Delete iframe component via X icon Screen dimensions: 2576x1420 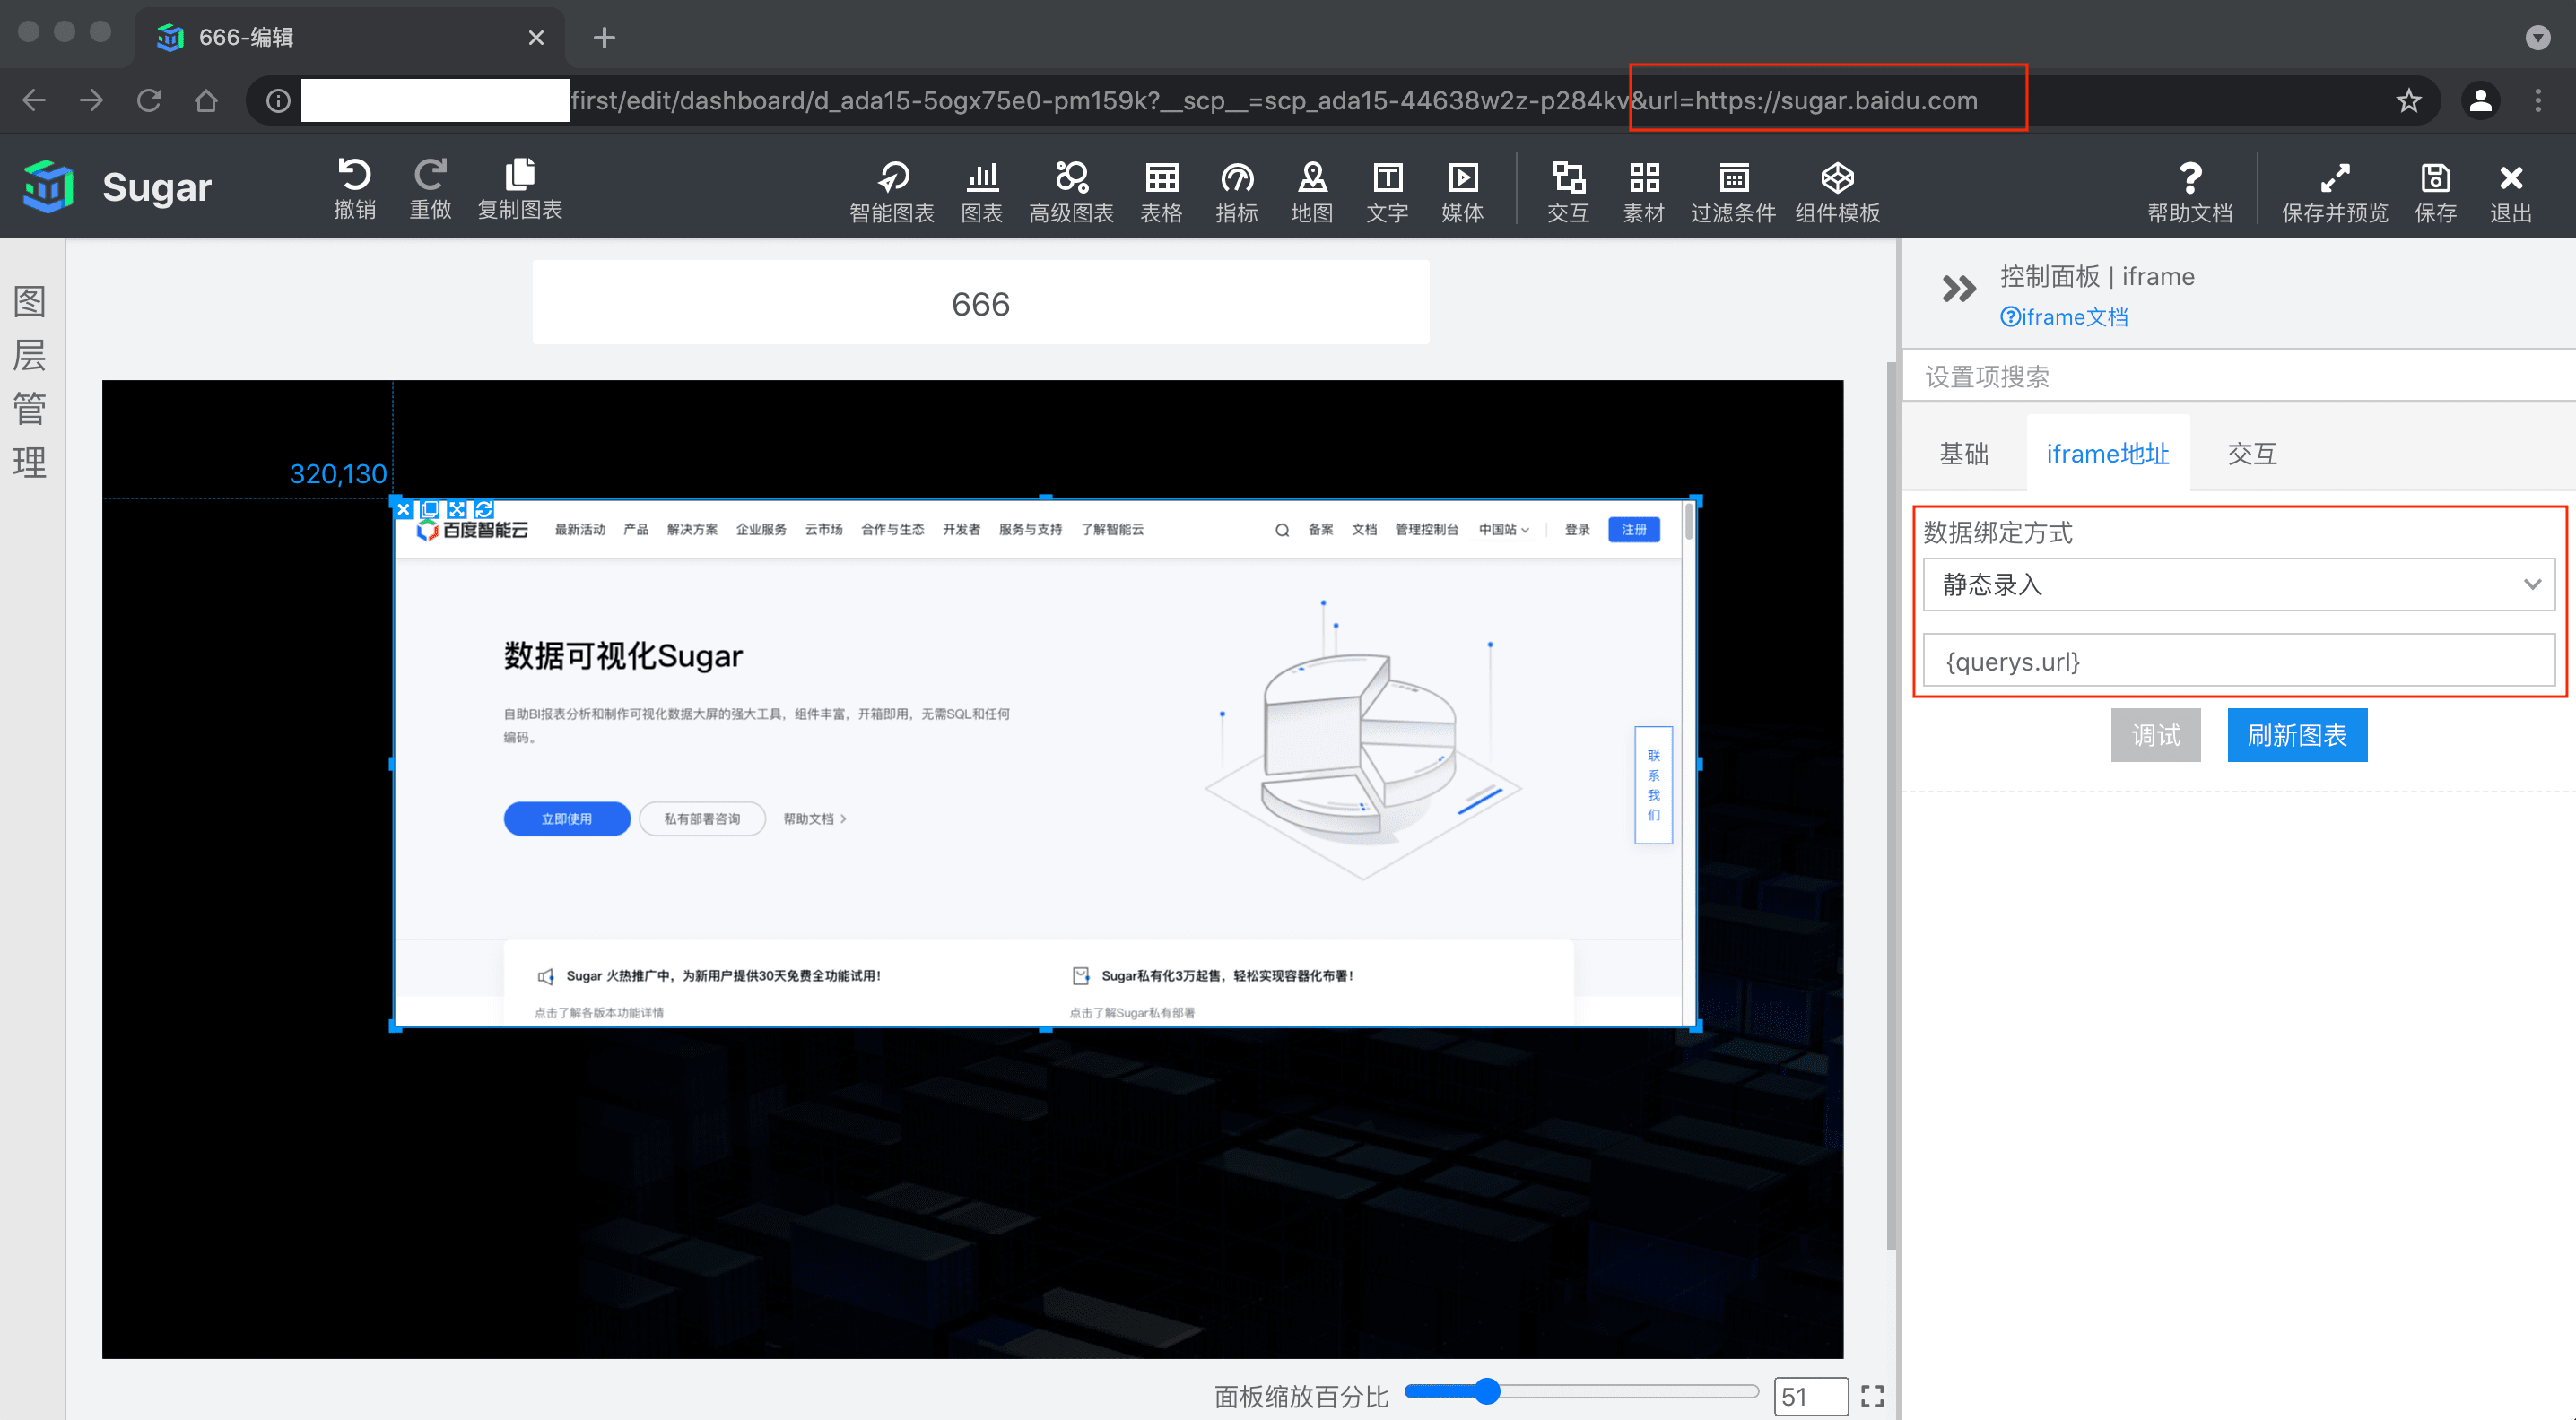click(x=403, y=510)
